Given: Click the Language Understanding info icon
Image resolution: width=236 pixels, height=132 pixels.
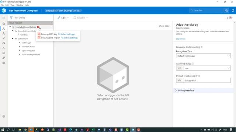Looking at the screenshot, I should point(202,47).
